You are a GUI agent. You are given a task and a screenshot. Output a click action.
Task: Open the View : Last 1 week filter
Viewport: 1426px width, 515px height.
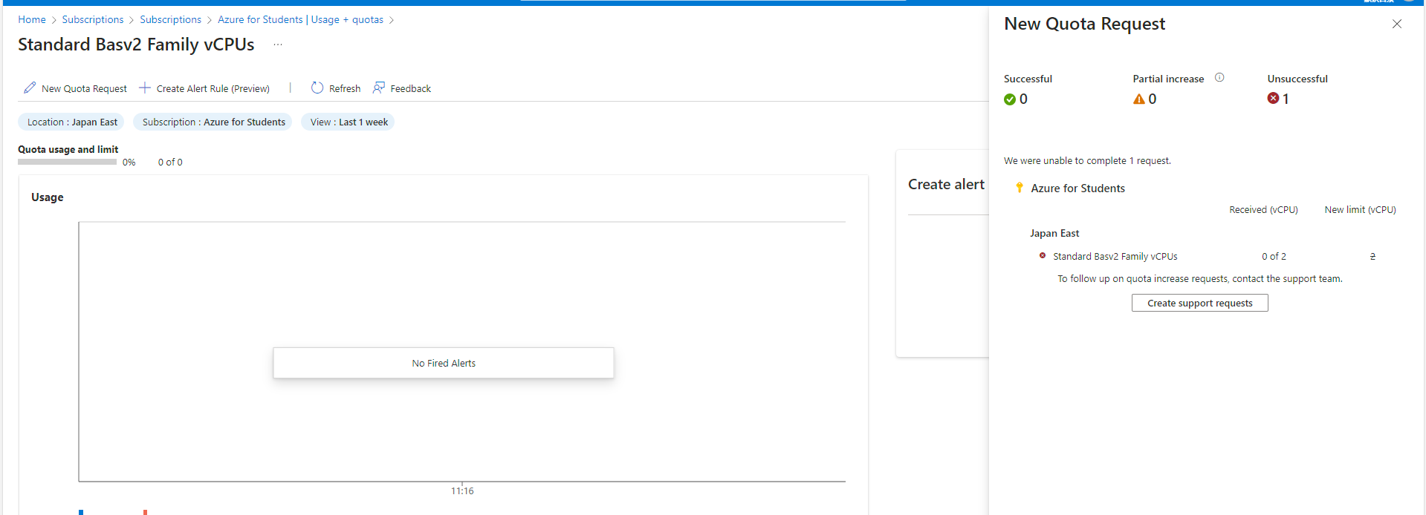(x=349, y=122)
